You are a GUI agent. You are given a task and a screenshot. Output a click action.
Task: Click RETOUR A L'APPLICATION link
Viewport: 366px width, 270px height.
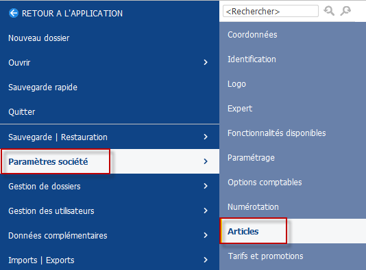[72, 14]
